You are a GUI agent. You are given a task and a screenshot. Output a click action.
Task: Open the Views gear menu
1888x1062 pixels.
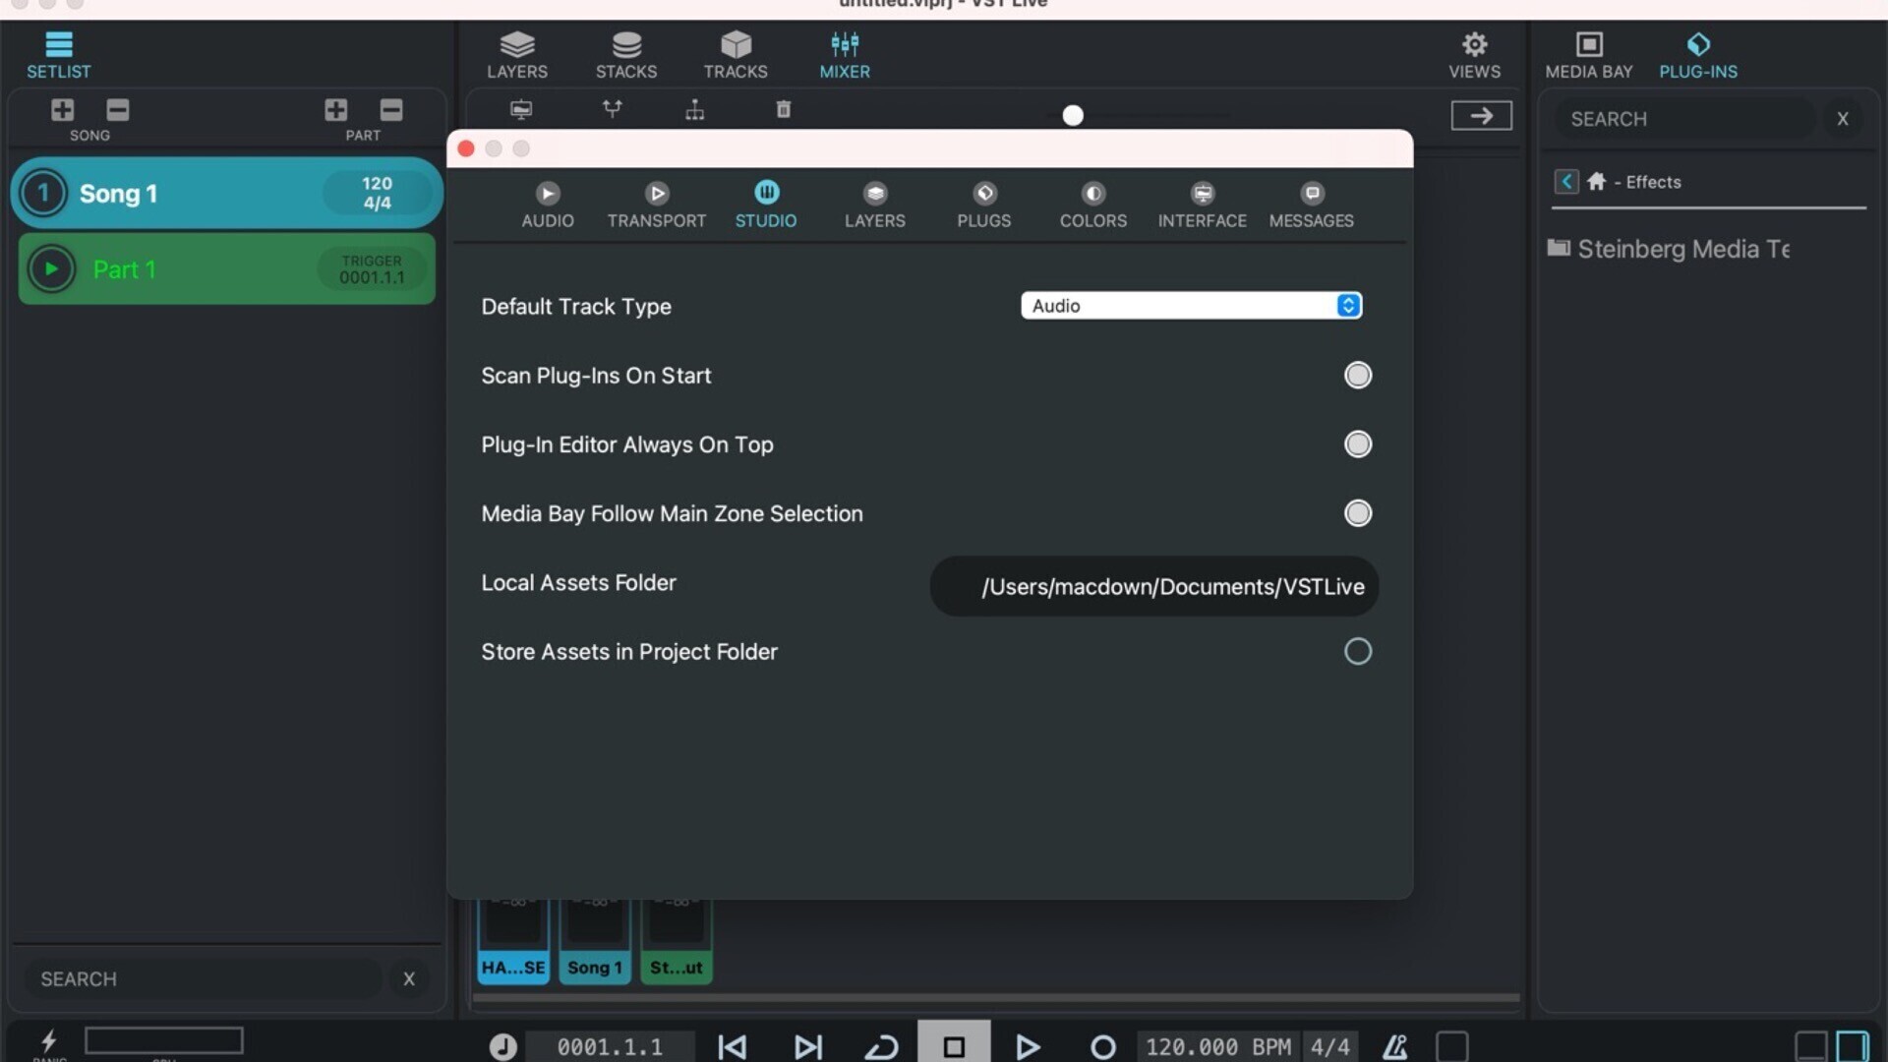[1474, 55]
